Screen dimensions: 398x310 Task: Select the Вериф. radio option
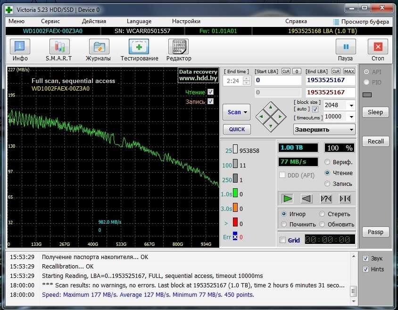click(x=328, y=162)
